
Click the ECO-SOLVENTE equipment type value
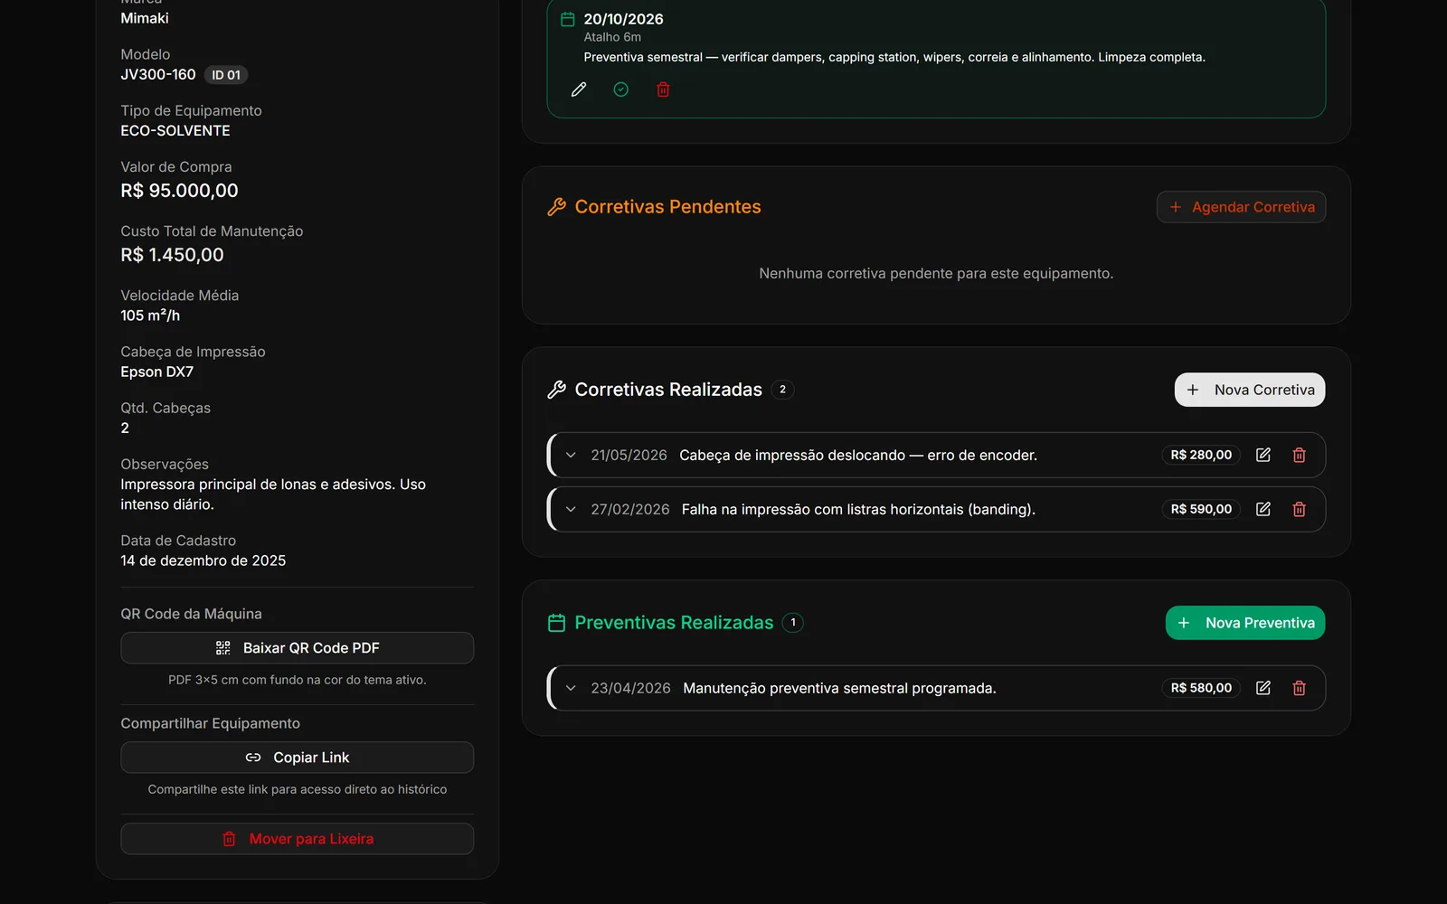point(175,131)
